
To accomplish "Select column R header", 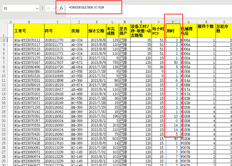I will pyautogui.click(x=207, y=22).
